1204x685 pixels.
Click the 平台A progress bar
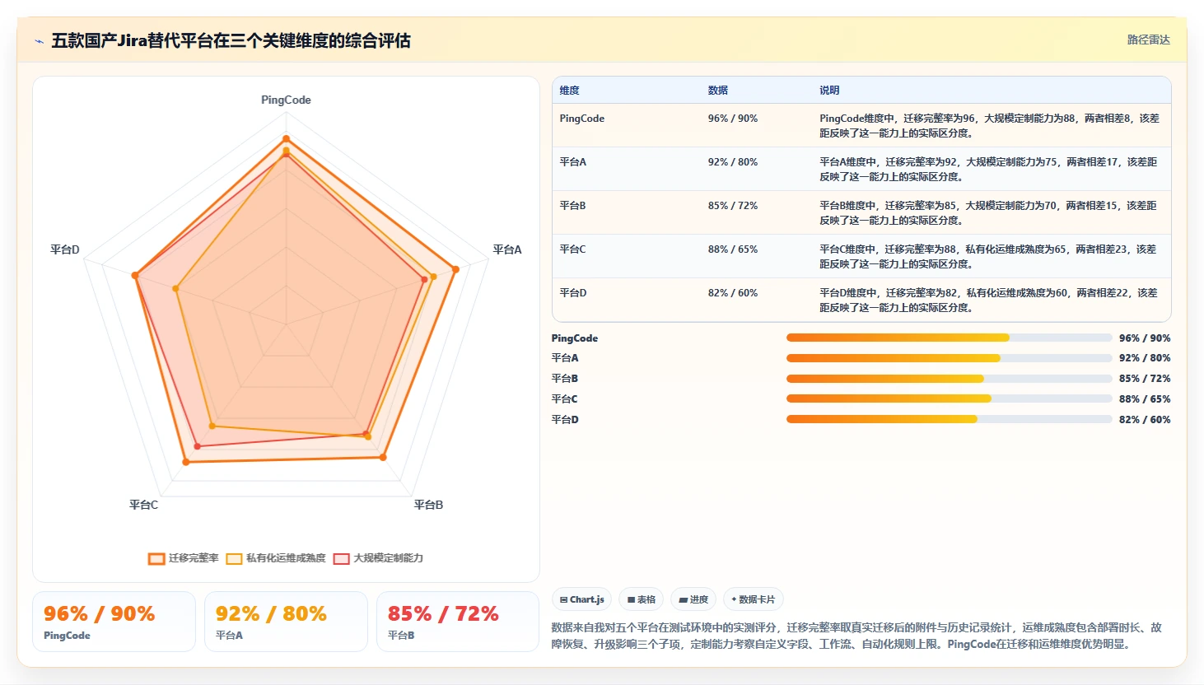point(949,358)
